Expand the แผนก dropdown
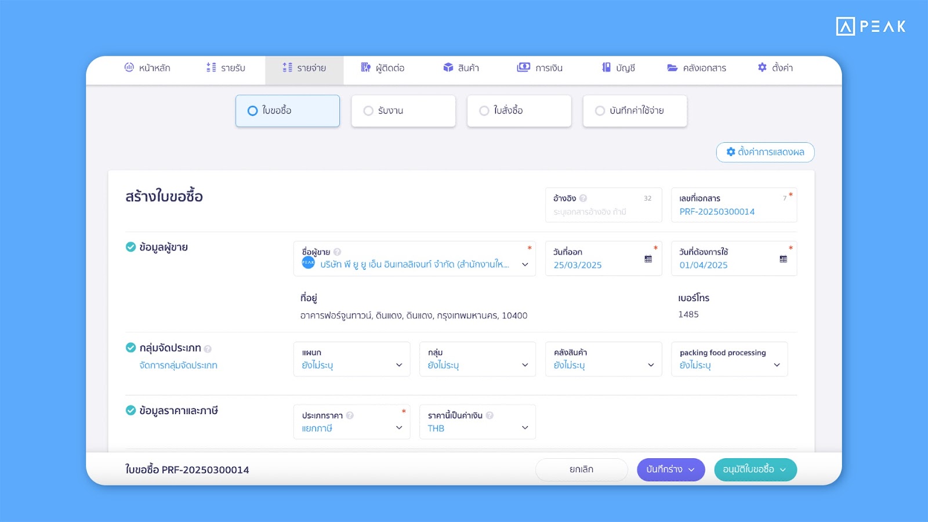This screenshot has width=928, height=522. coord(351,360)
